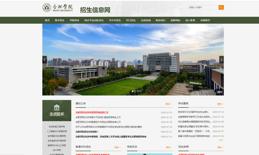Click the Hefei University logo
Image resolution: width=259 pixels, height=155 pixels.
58,7
